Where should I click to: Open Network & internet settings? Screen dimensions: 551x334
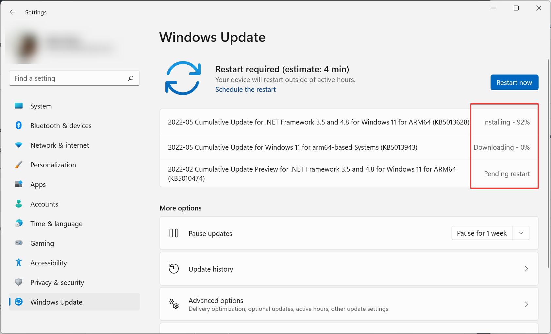[74, 145]
